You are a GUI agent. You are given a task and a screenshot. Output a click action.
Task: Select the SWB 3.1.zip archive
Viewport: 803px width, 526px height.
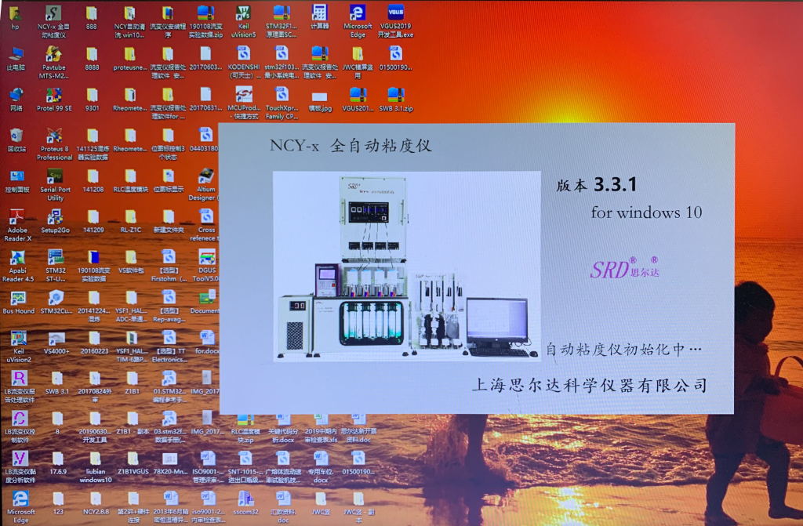pyautogui.click(x=396, y=96)
